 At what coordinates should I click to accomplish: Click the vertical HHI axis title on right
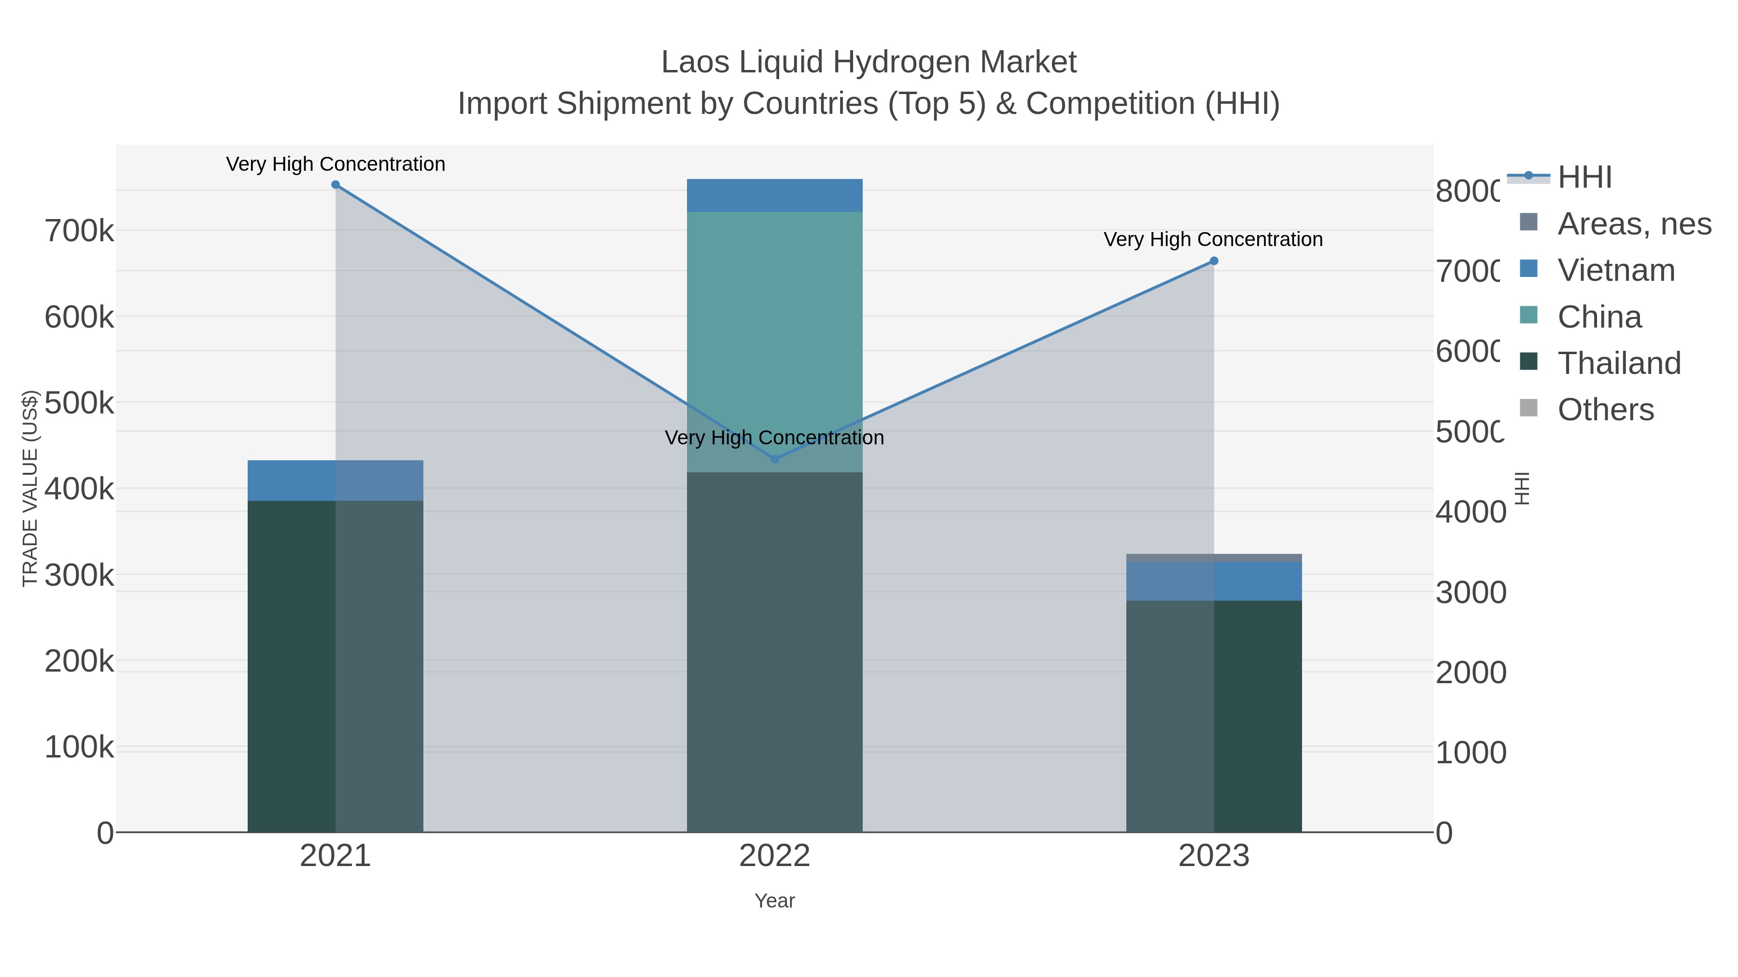tap(1522, 488)
